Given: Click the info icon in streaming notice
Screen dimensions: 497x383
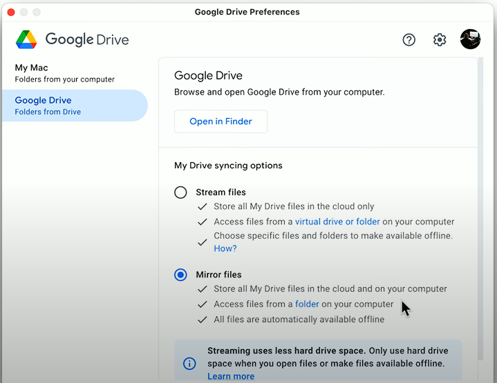Looking at the screenshot, I should tap(189, 363).
